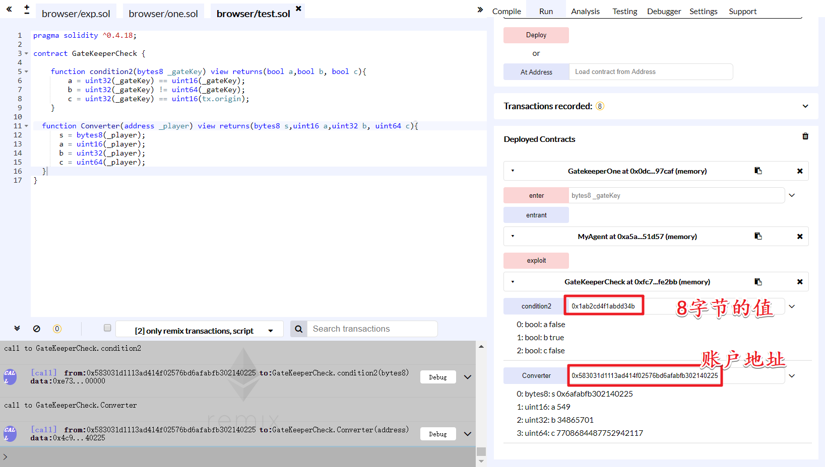Call the enter function button
Viewport: 825px width, 467px height.
(x=536, y=196)
